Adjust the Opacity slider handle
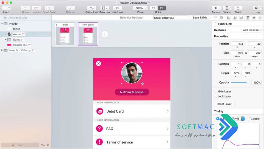Viewport: 264px width, 149px height. [248, 83]
